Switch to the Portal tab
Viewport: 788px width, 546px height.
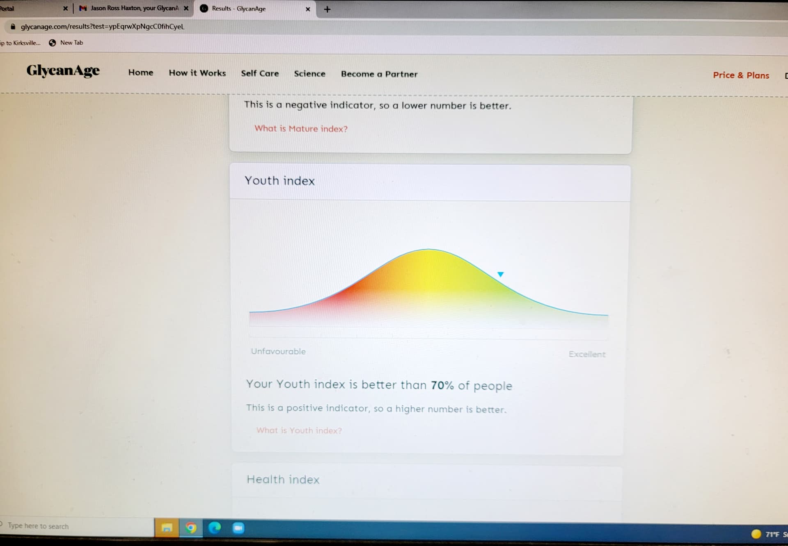35,8
